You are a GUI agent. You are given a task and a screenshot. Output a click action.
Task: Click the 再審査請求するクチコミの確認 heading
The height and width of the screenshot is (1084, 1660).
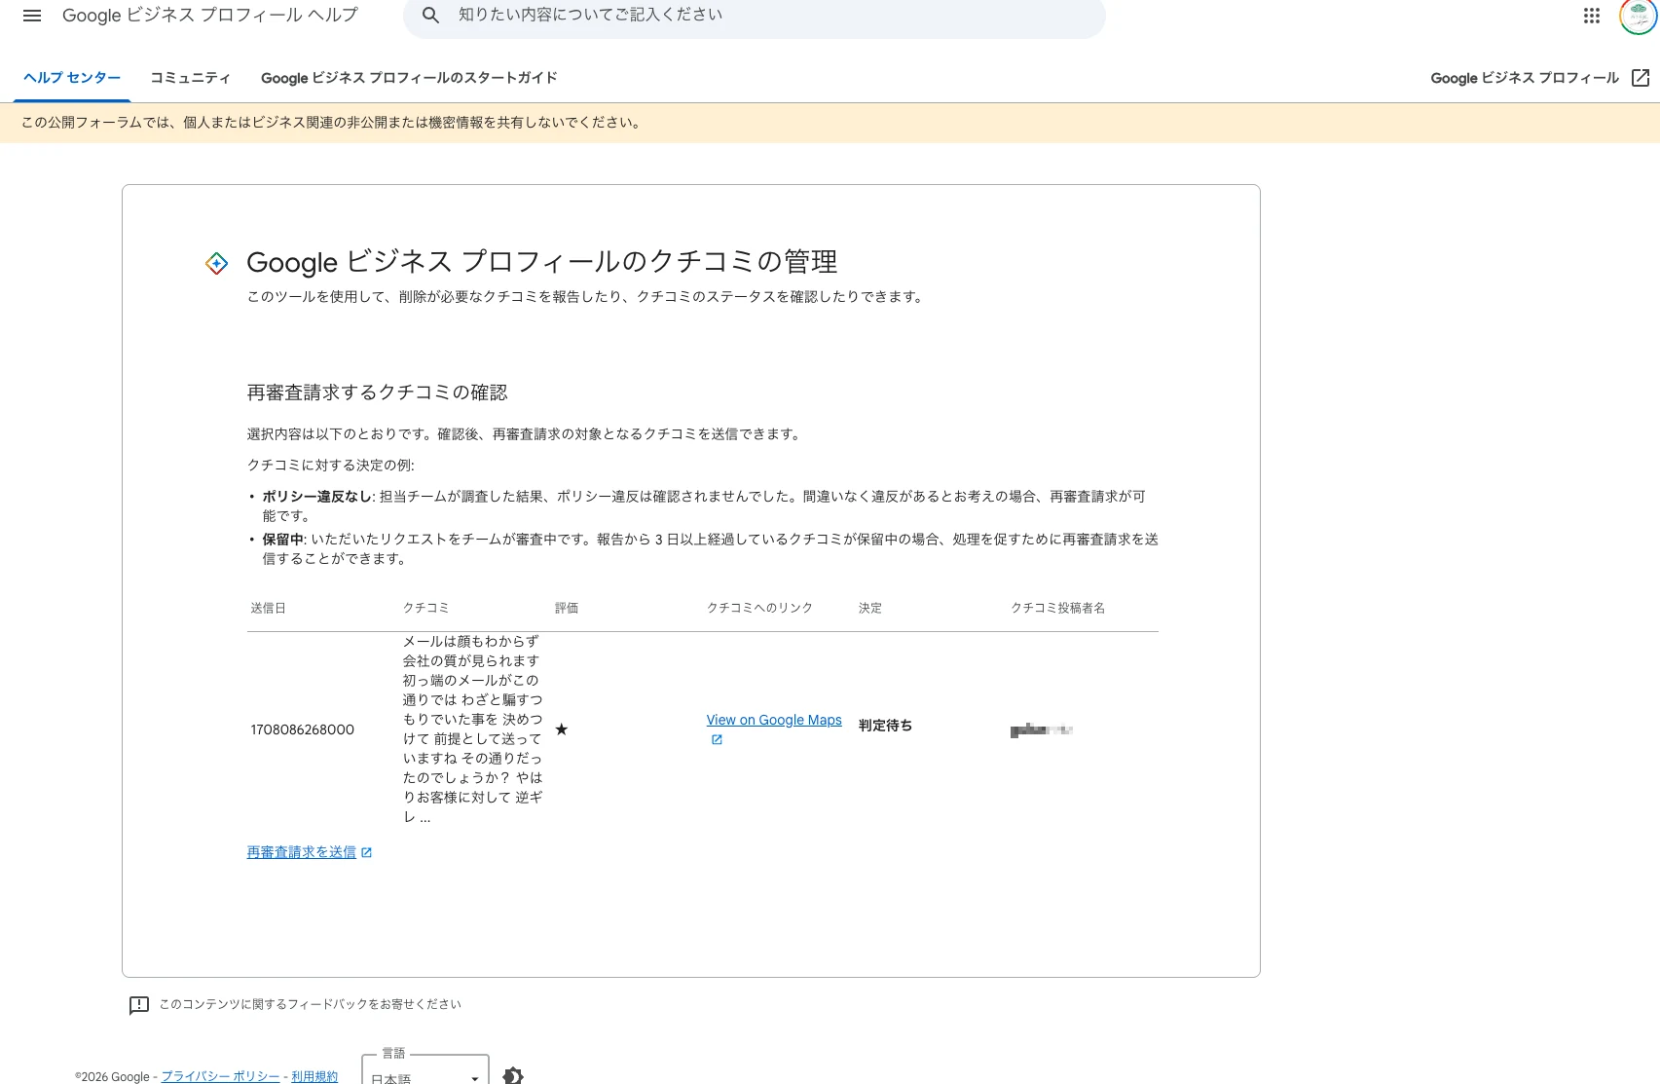[378, 392]
